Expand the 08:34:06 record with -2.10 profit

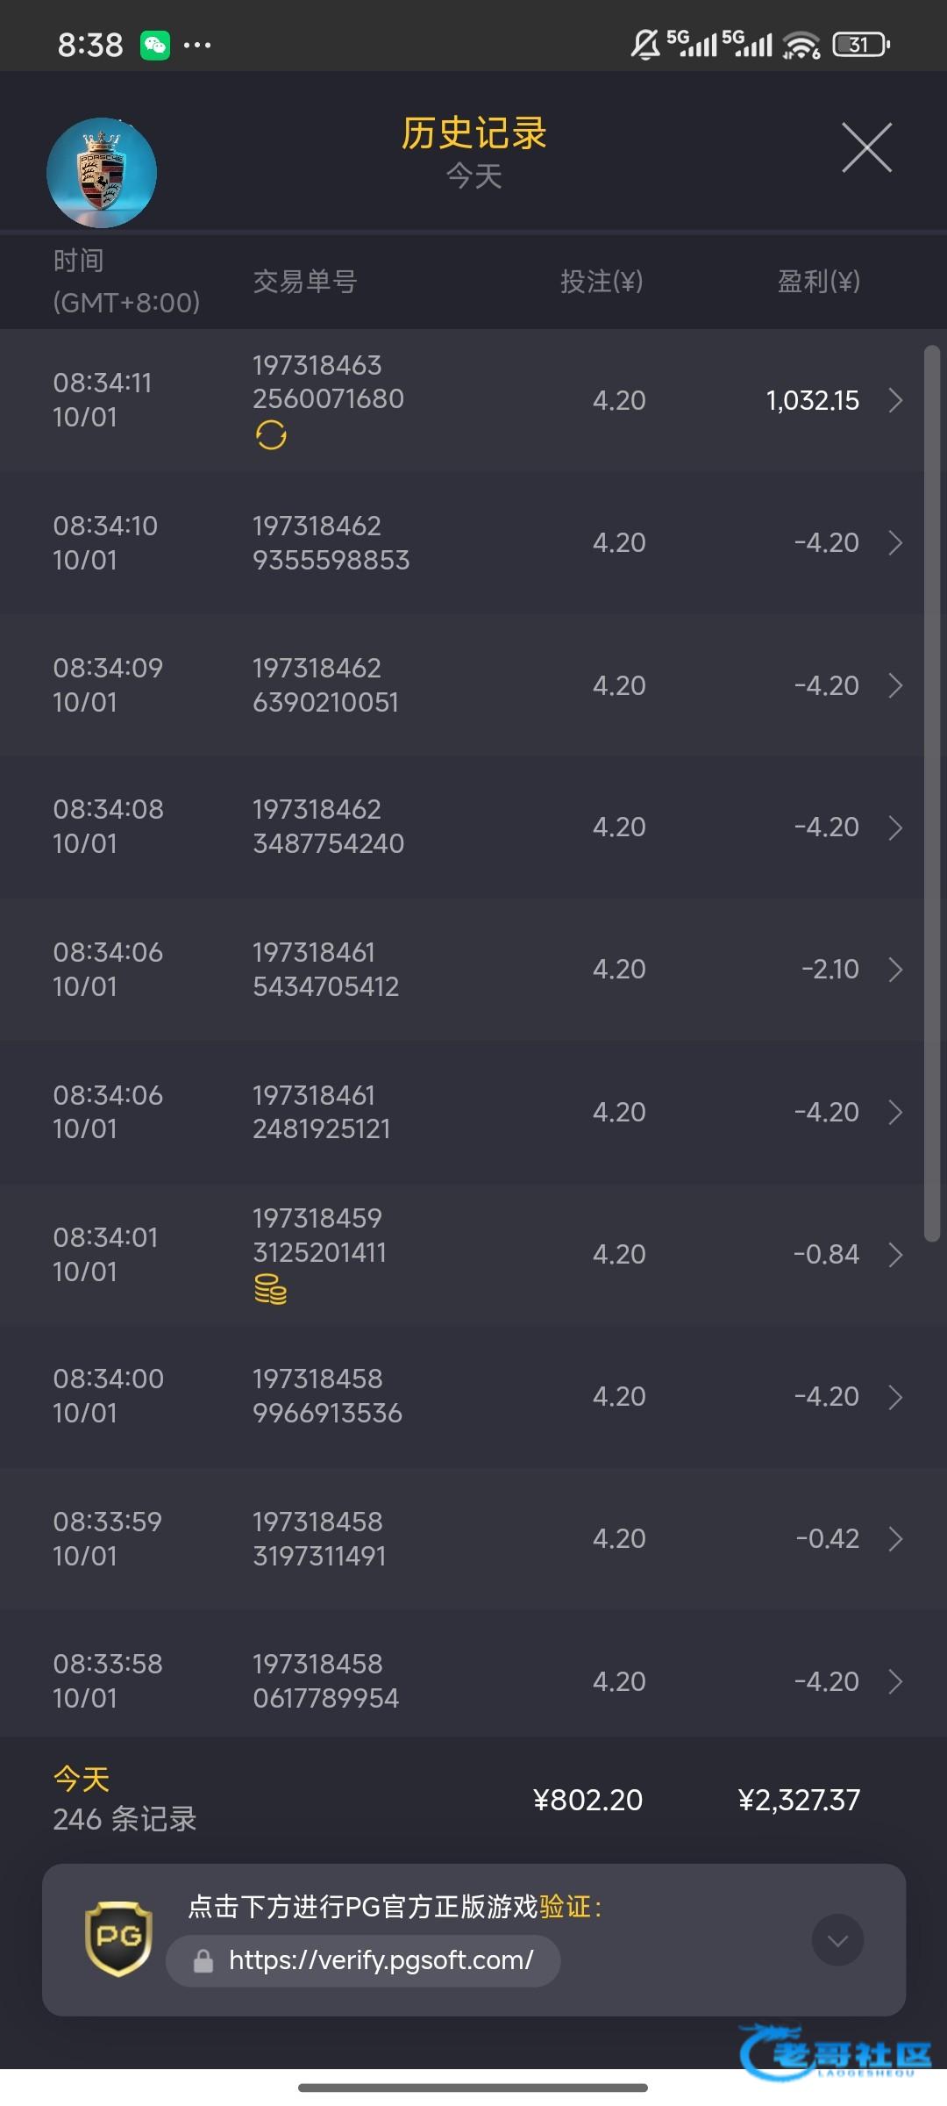pyautogui.click(x=895, y=970)
